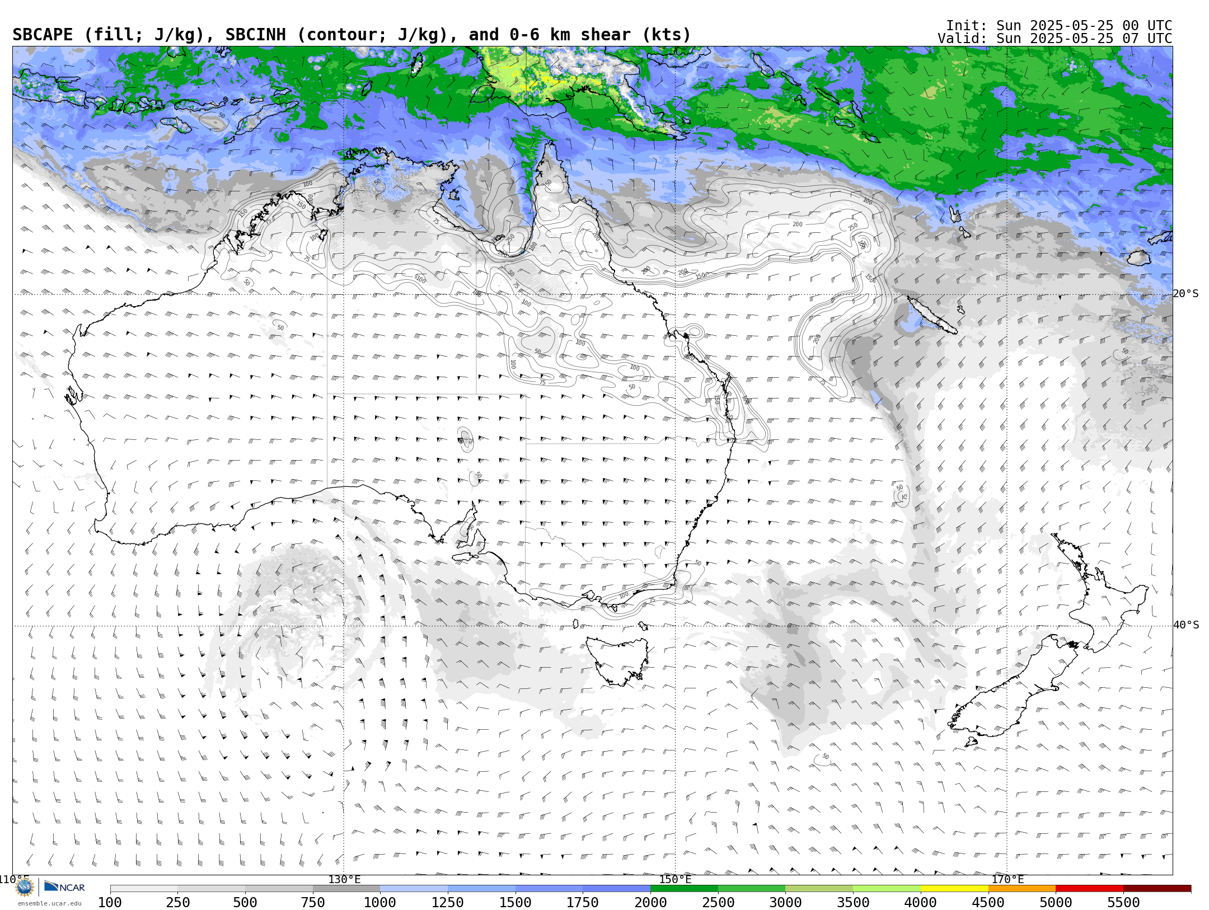Pick the medium green 2500–3000 colorbar segment
1209x910 pixels.
pyautogui.click(x=752, y=889)
